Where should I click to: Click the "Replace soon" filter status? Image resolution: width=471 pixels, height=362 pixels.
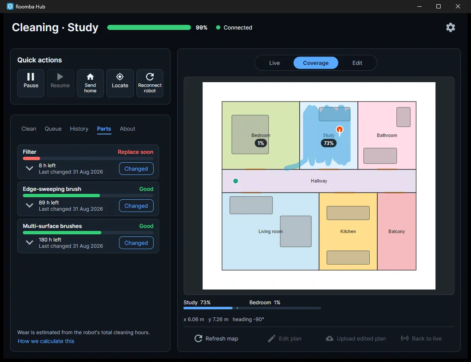tap(135, 152)
